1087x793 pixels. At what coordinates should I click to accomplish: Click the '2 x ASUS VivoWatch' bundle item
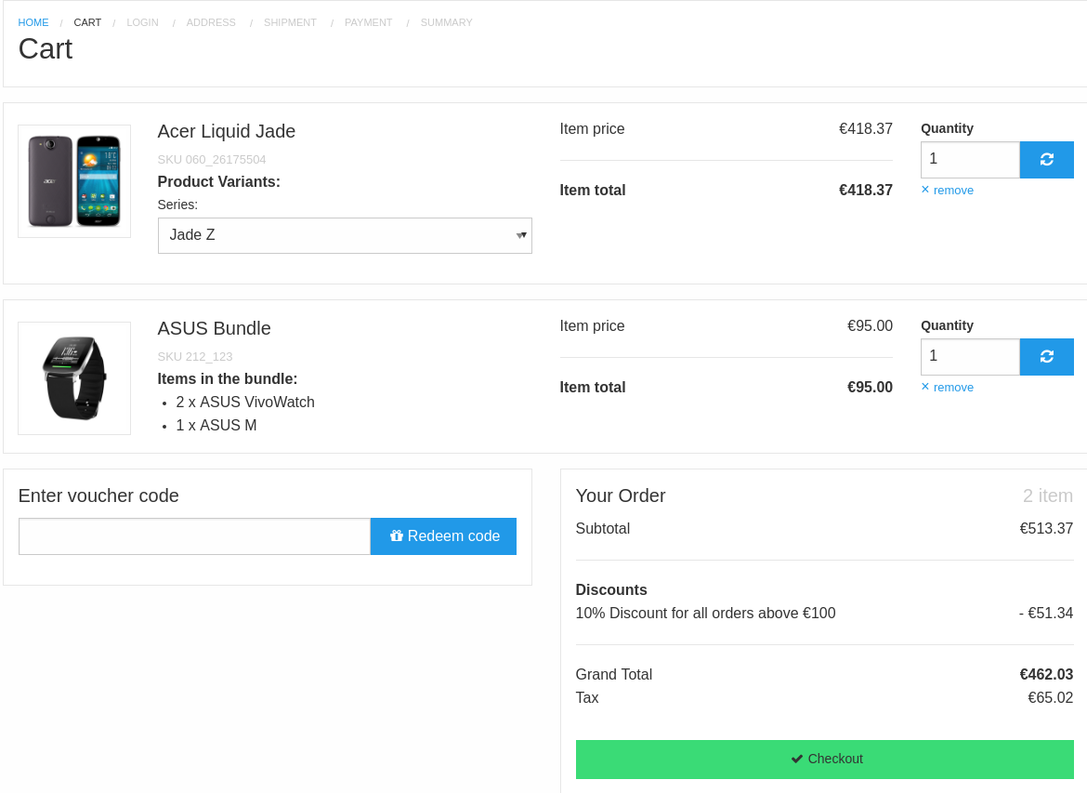[x=244, y=403]
